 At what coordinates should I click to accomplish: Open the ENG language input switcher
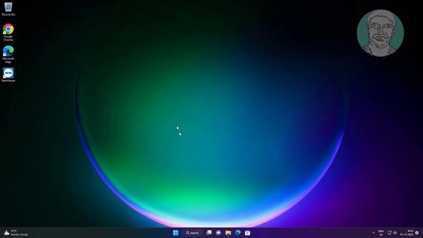pyautogui.click(x=381, y=233)
